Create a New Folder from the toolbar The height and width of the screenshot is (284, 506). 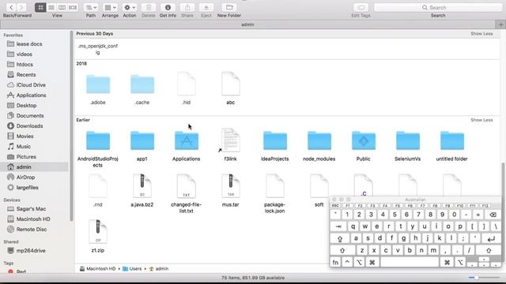pos(229,7)
